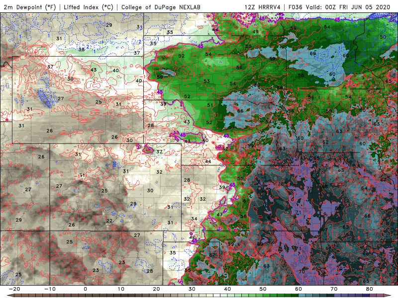Click the "College of DuPage NEXLAB" label

point(161,7)
